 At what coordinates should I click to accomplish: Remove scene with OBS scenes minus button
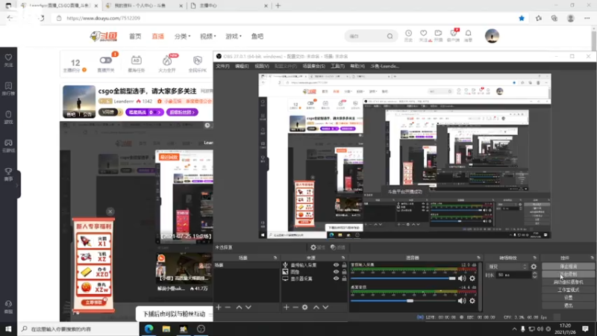[228, 307]
